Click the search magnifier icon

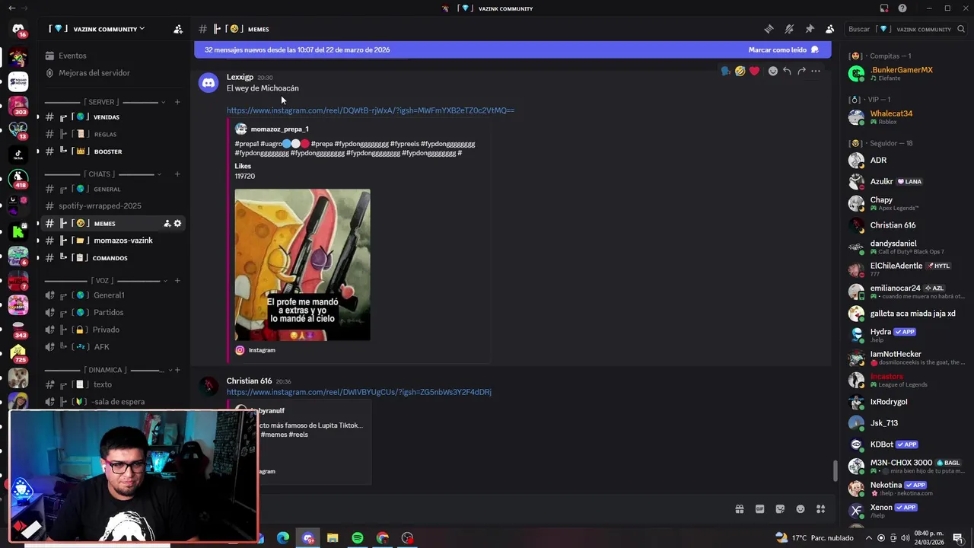click(x=961, y=29)
